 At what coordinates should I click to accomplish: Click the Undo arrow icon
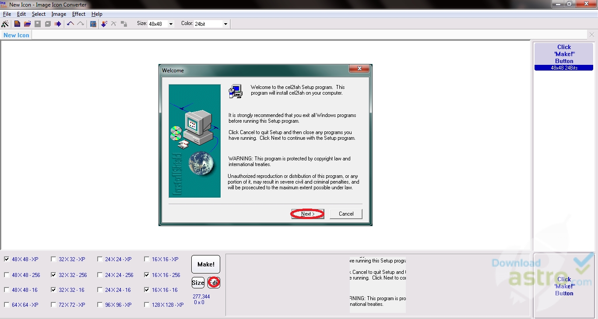70,23
